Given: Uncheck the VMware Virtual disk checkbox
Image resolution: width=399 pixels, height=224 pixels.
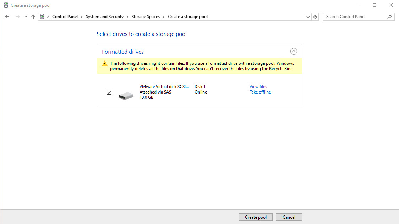Looking at the screenshot, I should (x=109, y=92).
